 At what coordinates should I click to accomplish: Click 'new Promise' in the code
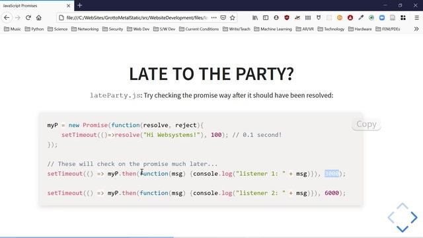[88, 125]
